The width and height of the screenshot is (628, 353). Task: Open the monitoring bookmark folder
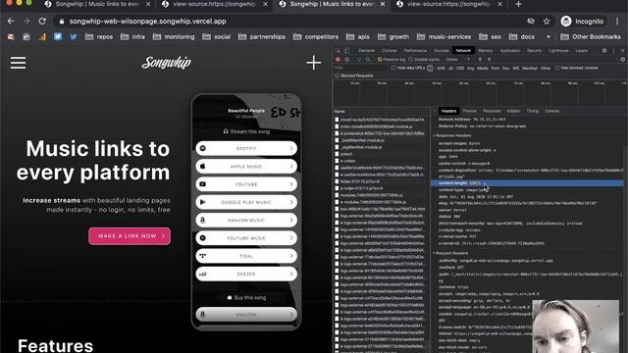point(174,37)
